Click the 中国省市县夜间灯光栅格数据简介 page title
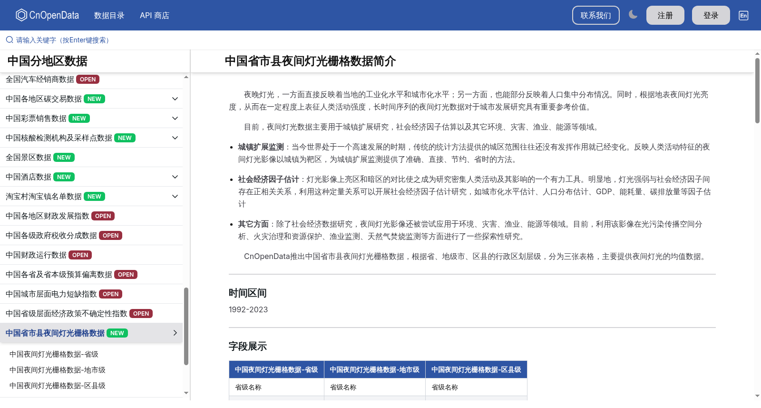 311,61
